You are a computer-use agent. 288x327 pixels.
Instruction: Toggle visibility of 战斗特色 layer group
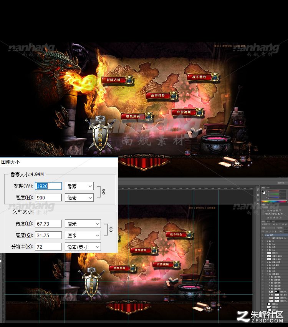pos(263,277)
